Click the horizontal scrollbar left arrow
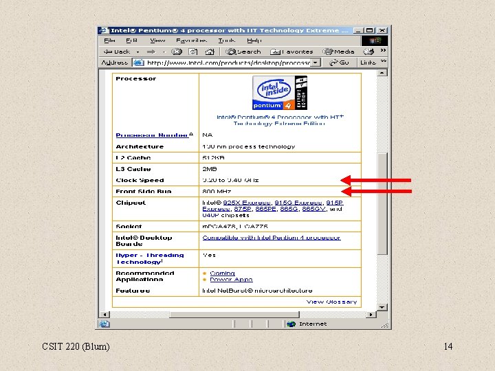 pyautogui.click(x=104, y=315)
